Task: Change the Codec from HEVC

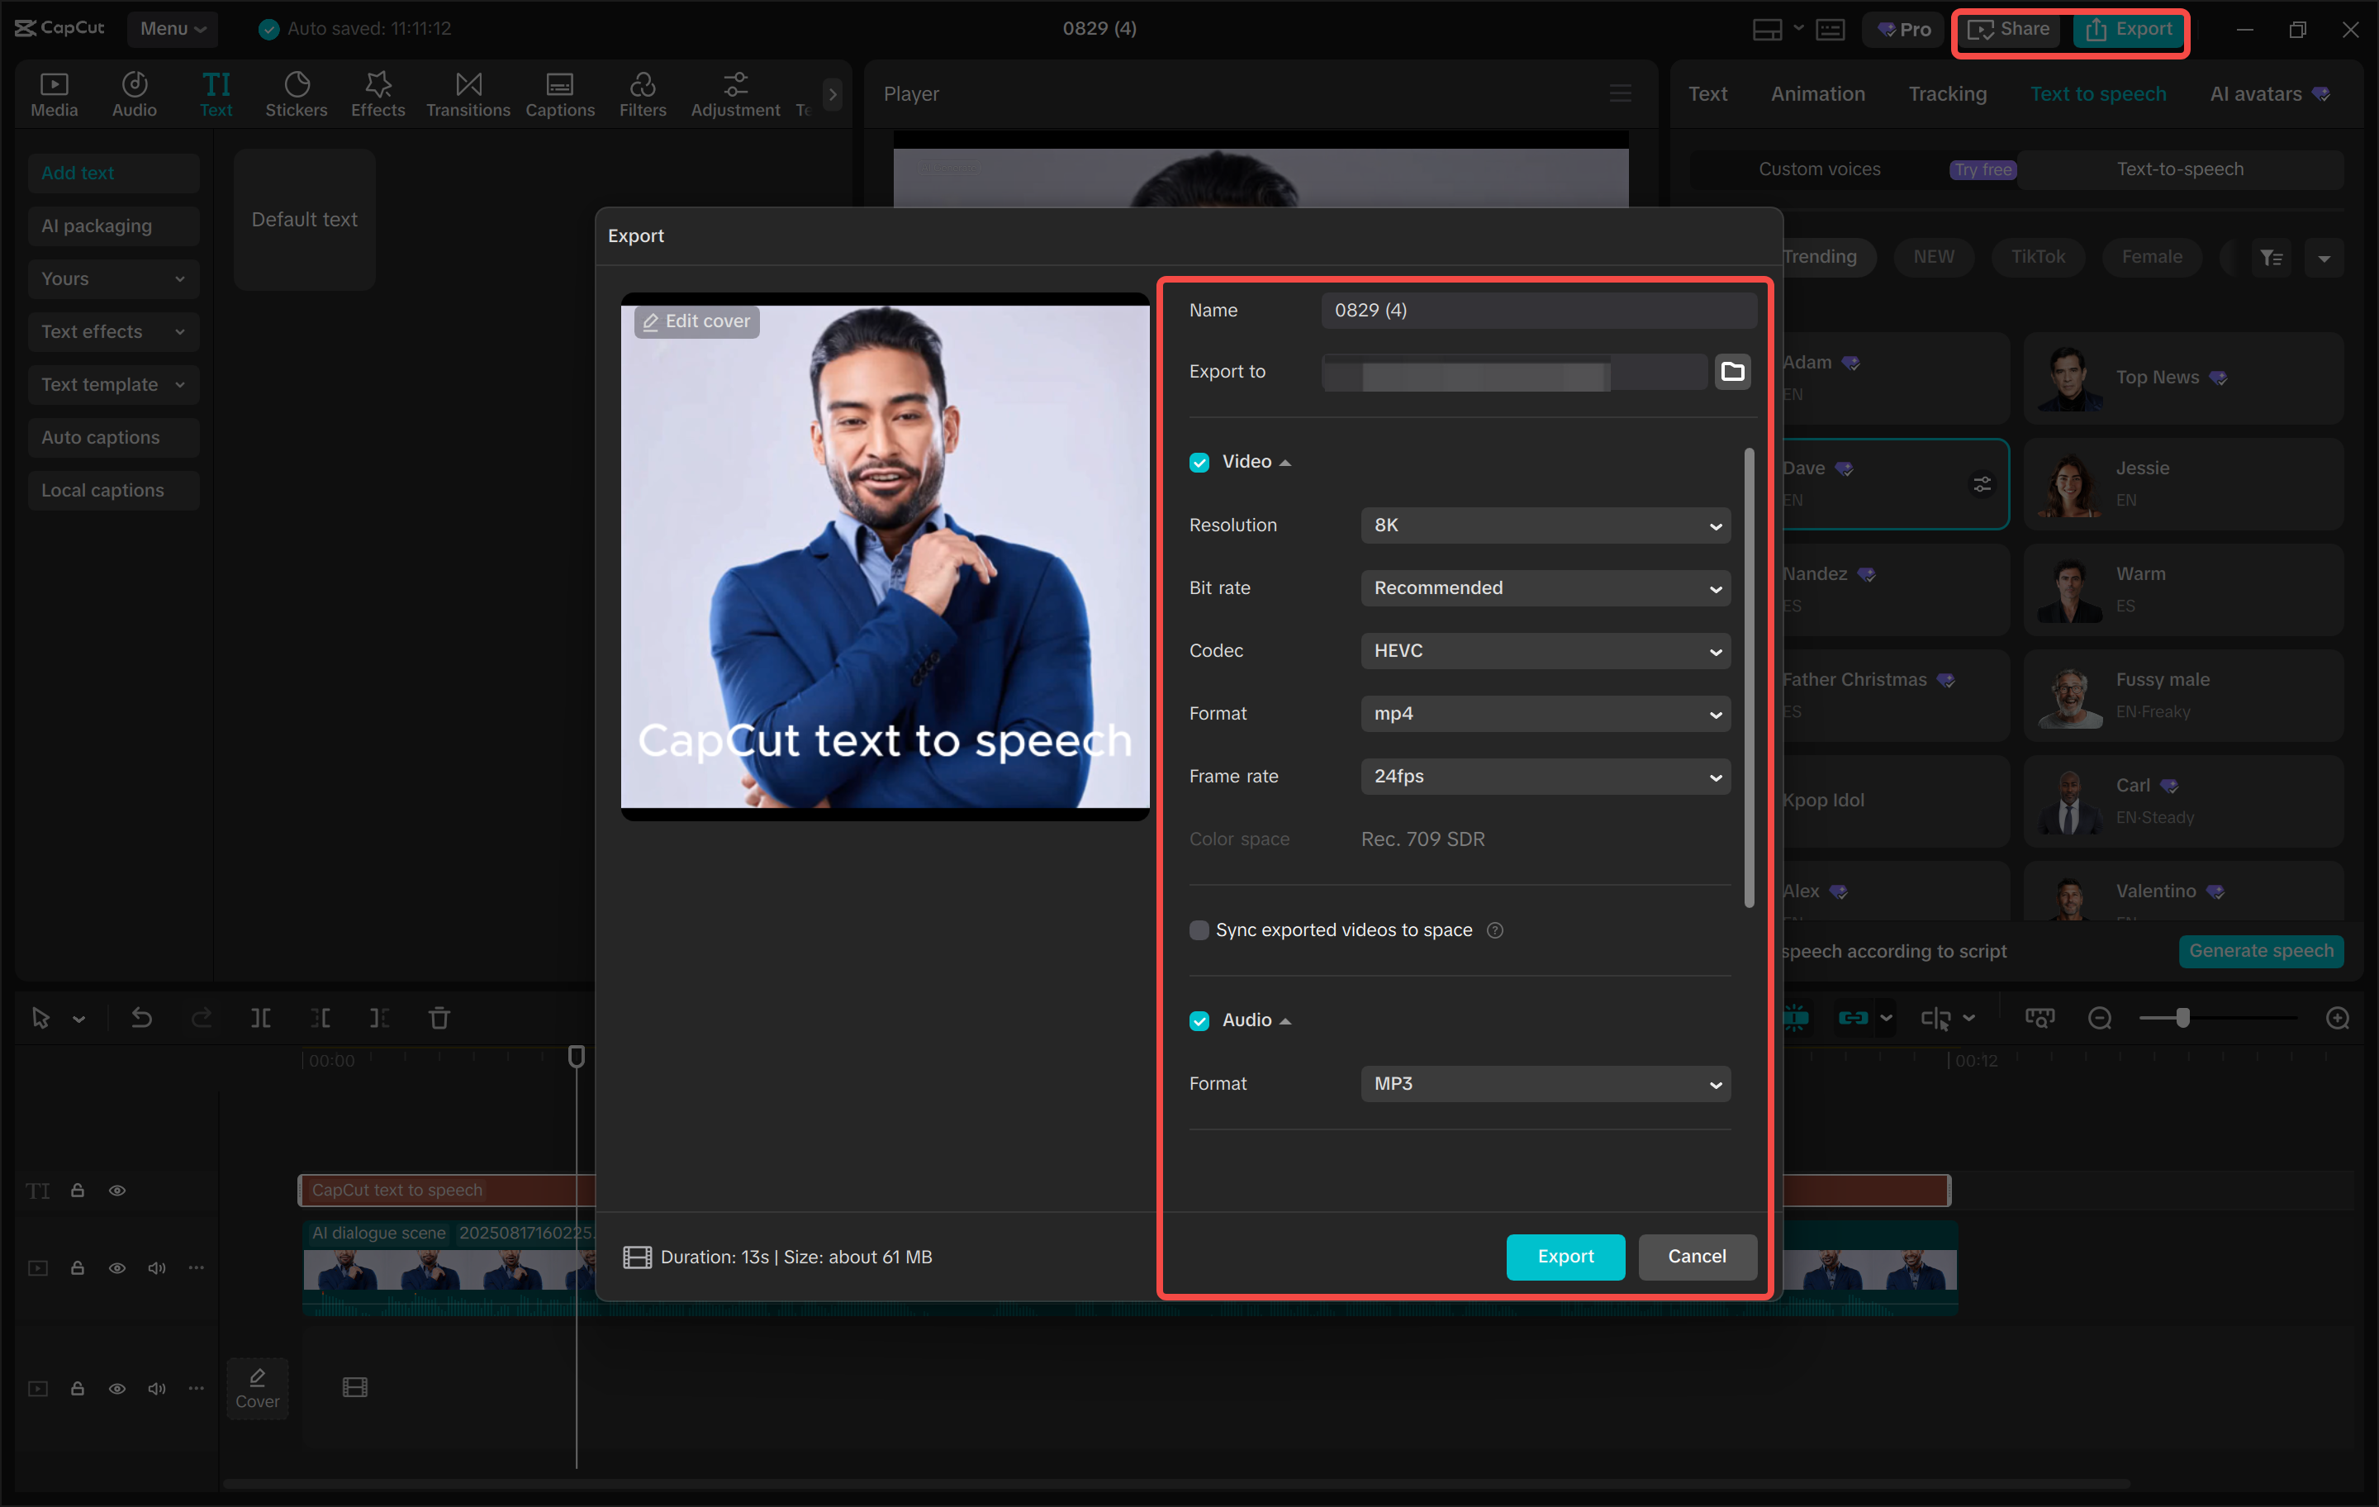Action: (x=1544, y=650)
